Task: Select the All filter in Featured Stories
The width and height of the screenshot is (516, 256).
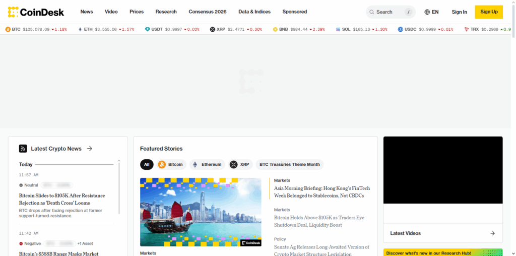Action: (x=147, y=164)
